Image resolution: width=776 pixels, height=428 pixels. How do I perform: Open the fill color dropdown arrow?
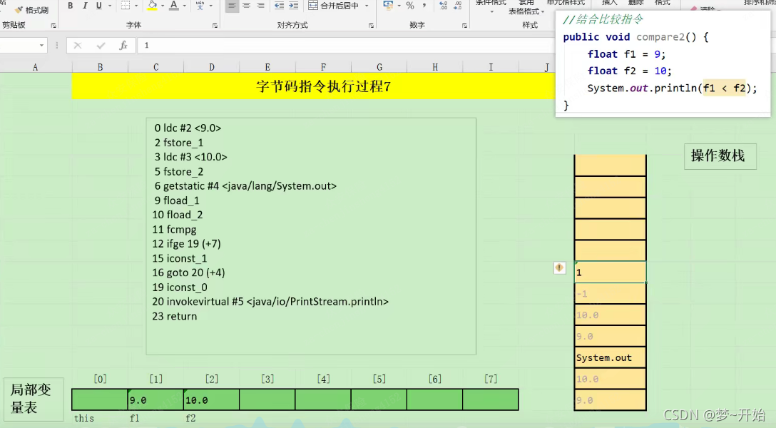click(x=163, y=6)
